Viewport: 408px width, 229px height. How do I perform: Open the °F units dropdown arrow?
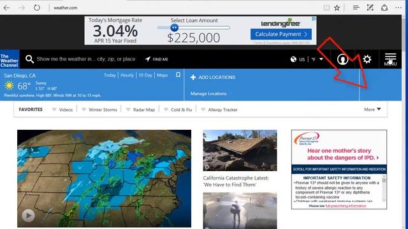click(x=321, y=59)
